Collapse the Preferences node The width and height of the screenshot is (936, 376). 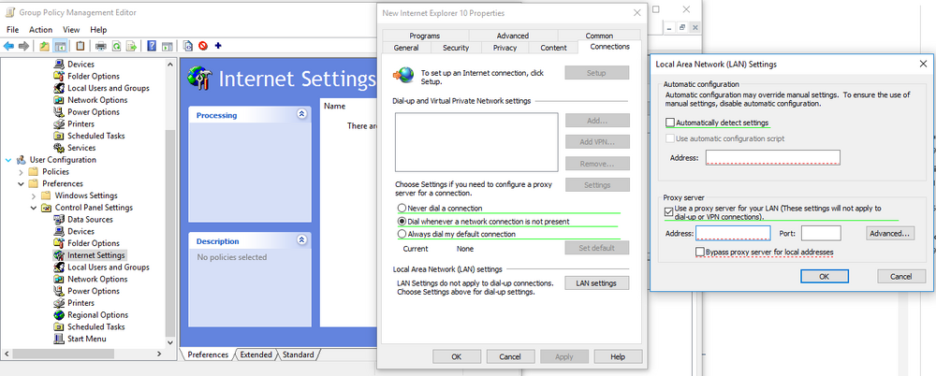point(21,184)
